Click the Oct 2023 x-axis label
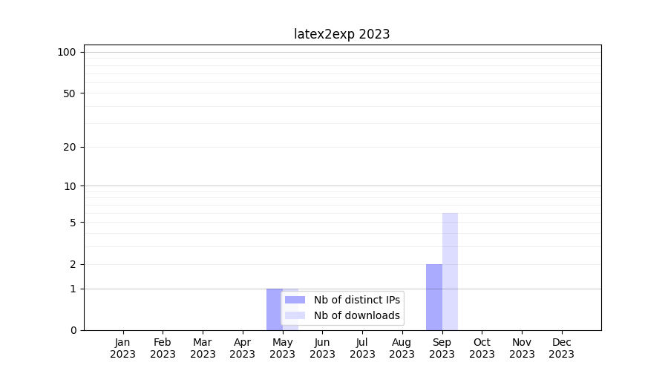Screen dimensions: 668x371 [482, 348]
